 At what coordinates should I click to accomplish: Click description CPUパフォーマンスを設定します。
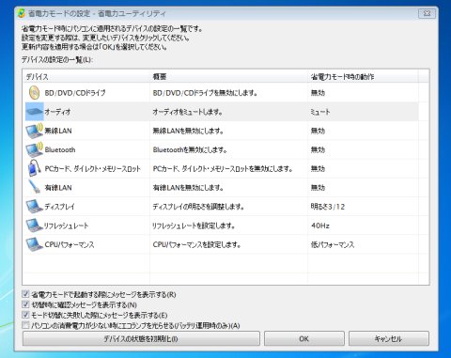click(196, 244)
